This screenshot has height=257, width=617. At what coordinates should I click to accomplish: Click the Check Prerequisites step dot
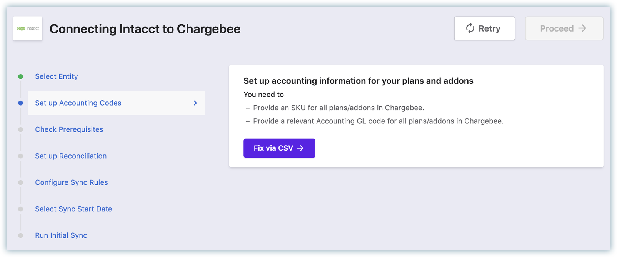[21, 129]
